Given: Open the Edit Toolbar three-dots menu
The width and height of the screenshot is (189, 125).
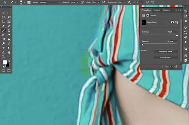Looking at the screenshot, I should pyautogui.click(x=9, y=57).
